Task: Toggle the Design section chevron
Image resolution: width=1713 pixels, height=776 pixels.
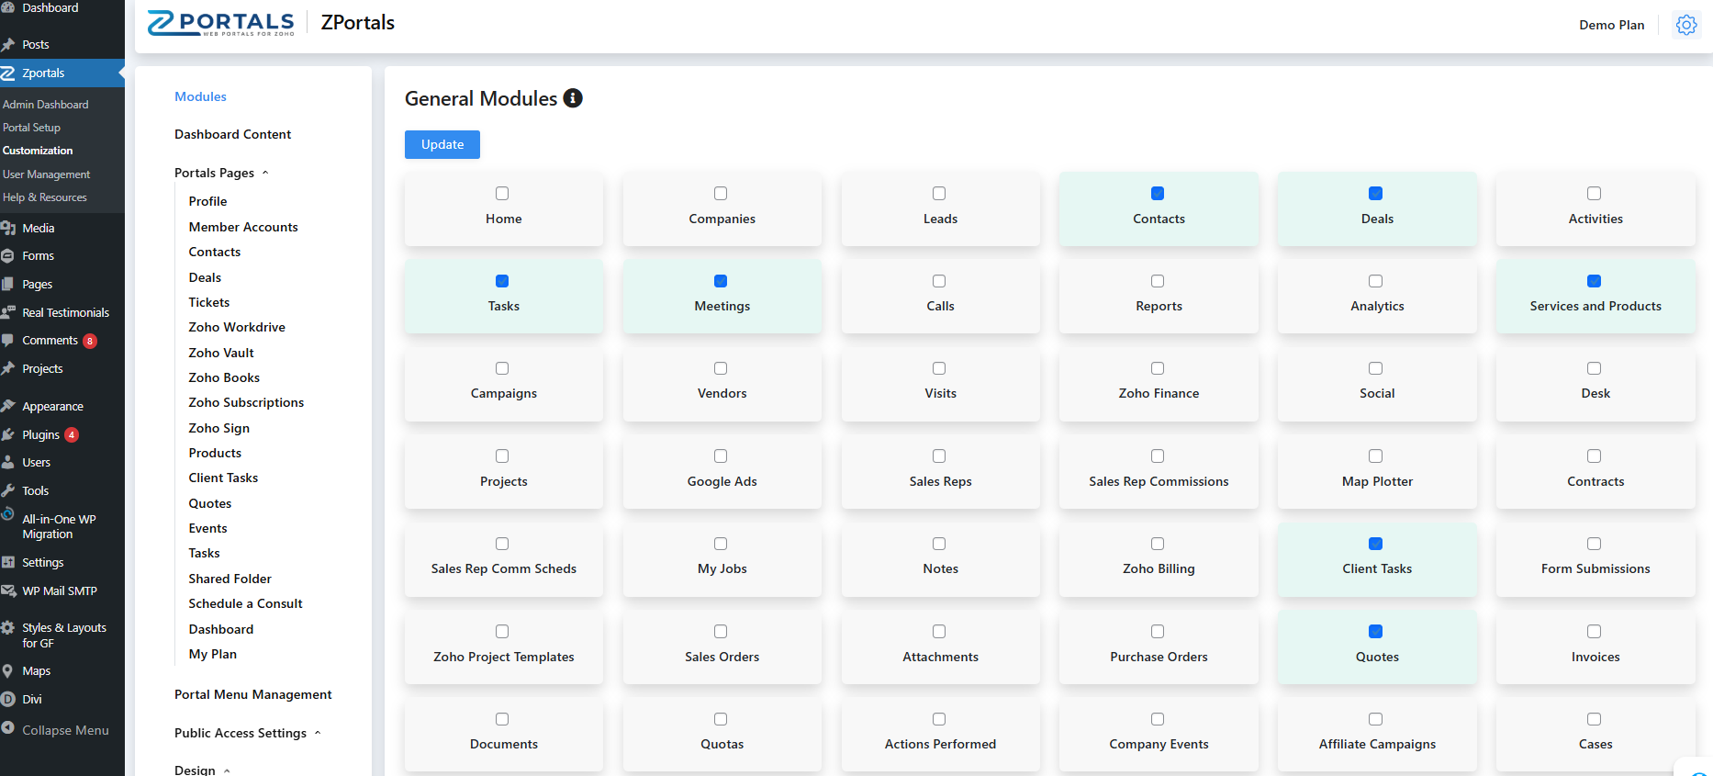Action: pos(227,770)
